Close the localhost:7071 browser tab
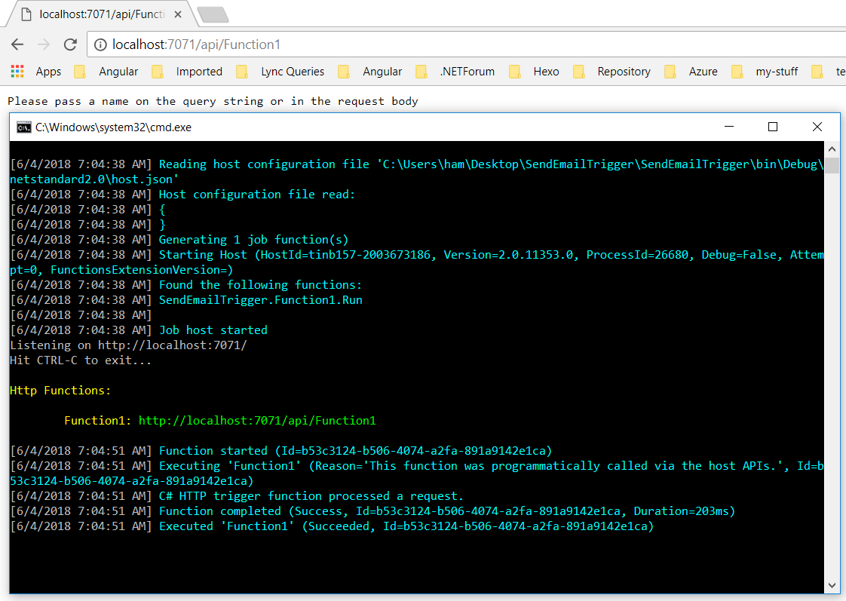Screen dimensions: 846x601 177,14
